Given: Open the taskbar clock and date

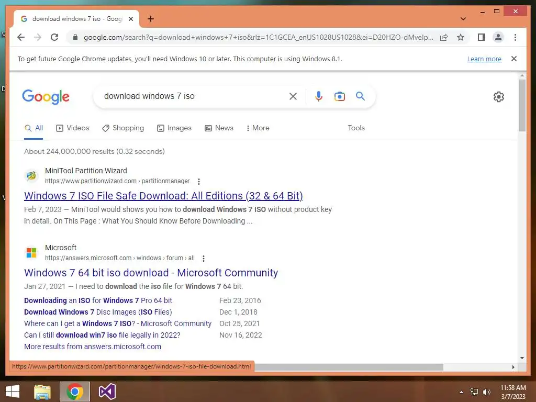Looking at the screenshot, I should [513, 392].
